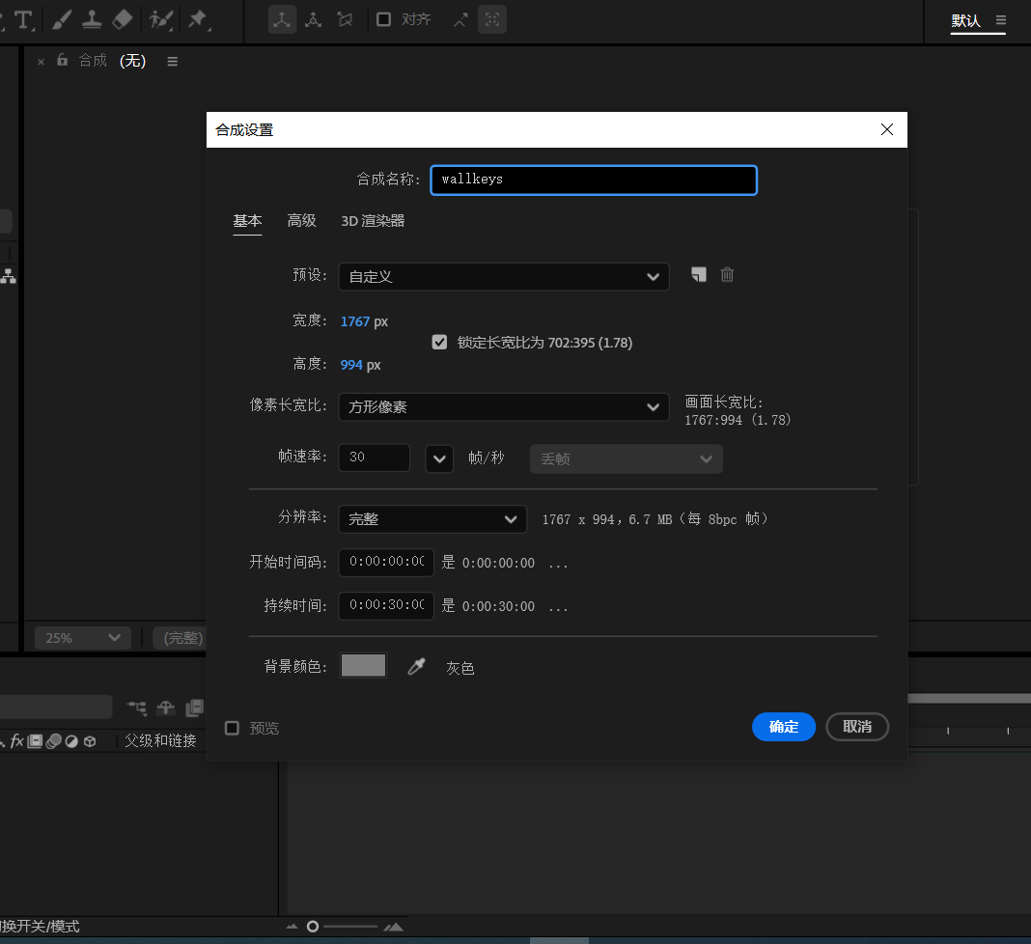Select the Eraser tool
Screen dimensions: 1031x944
coord(122,19)
